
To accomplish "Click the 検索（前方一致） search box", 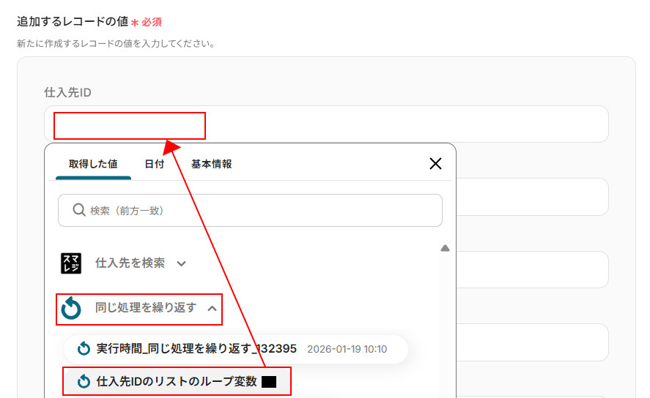I will (250, 210).
